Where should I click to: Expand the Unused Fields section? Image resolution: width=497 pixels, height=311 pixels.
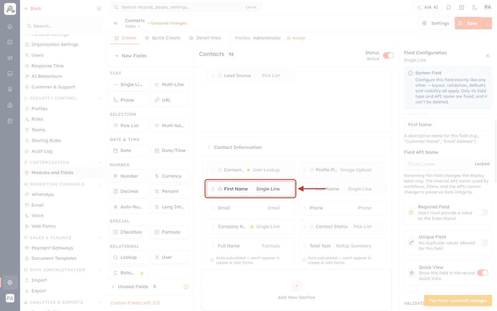coord(113,287)
